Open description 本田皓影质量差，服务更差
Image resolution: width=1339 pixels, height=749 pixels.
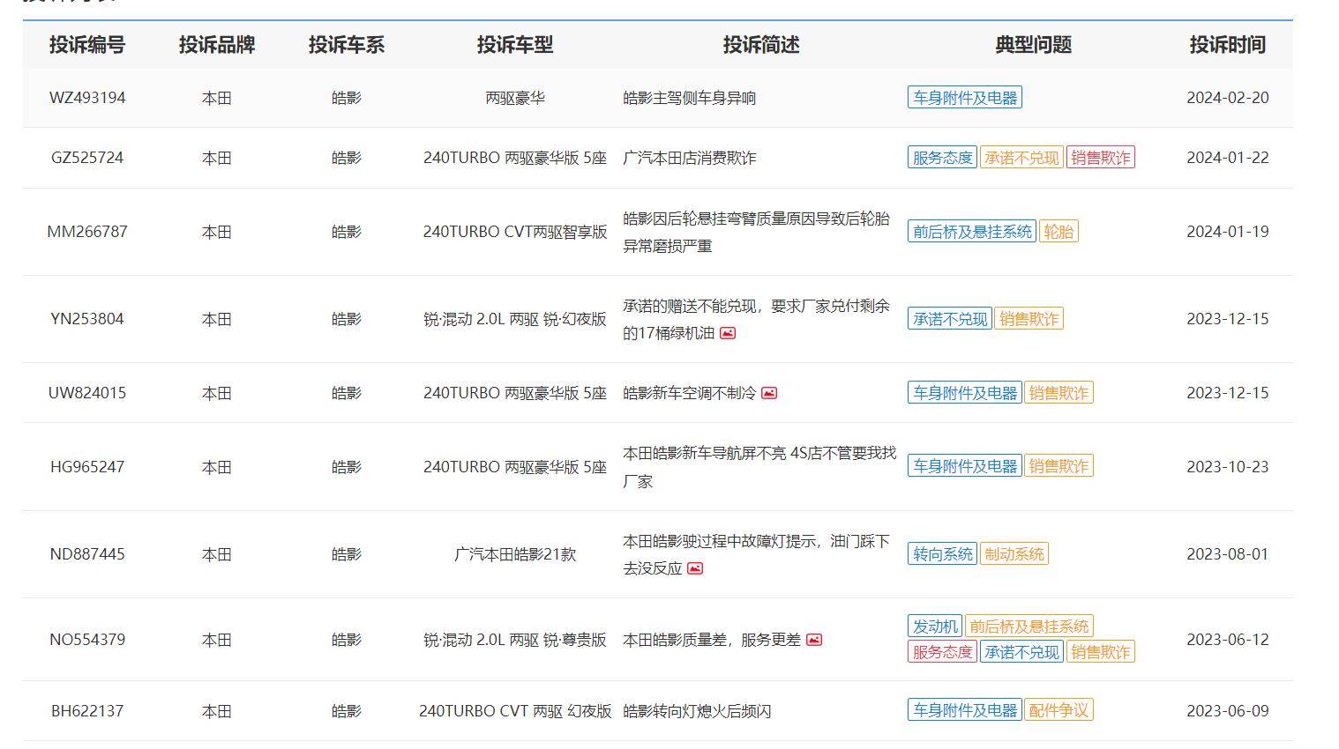[712, 640]
